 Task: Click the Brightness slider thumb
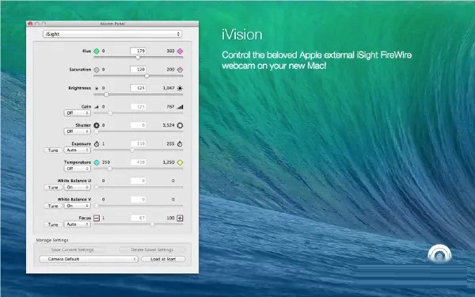point(106,94)
